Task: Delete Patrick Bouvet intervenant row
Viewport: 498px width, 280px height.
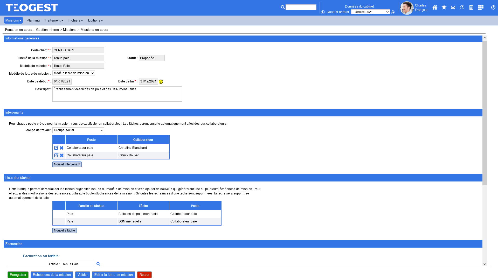Action: [x=62, y=156]
